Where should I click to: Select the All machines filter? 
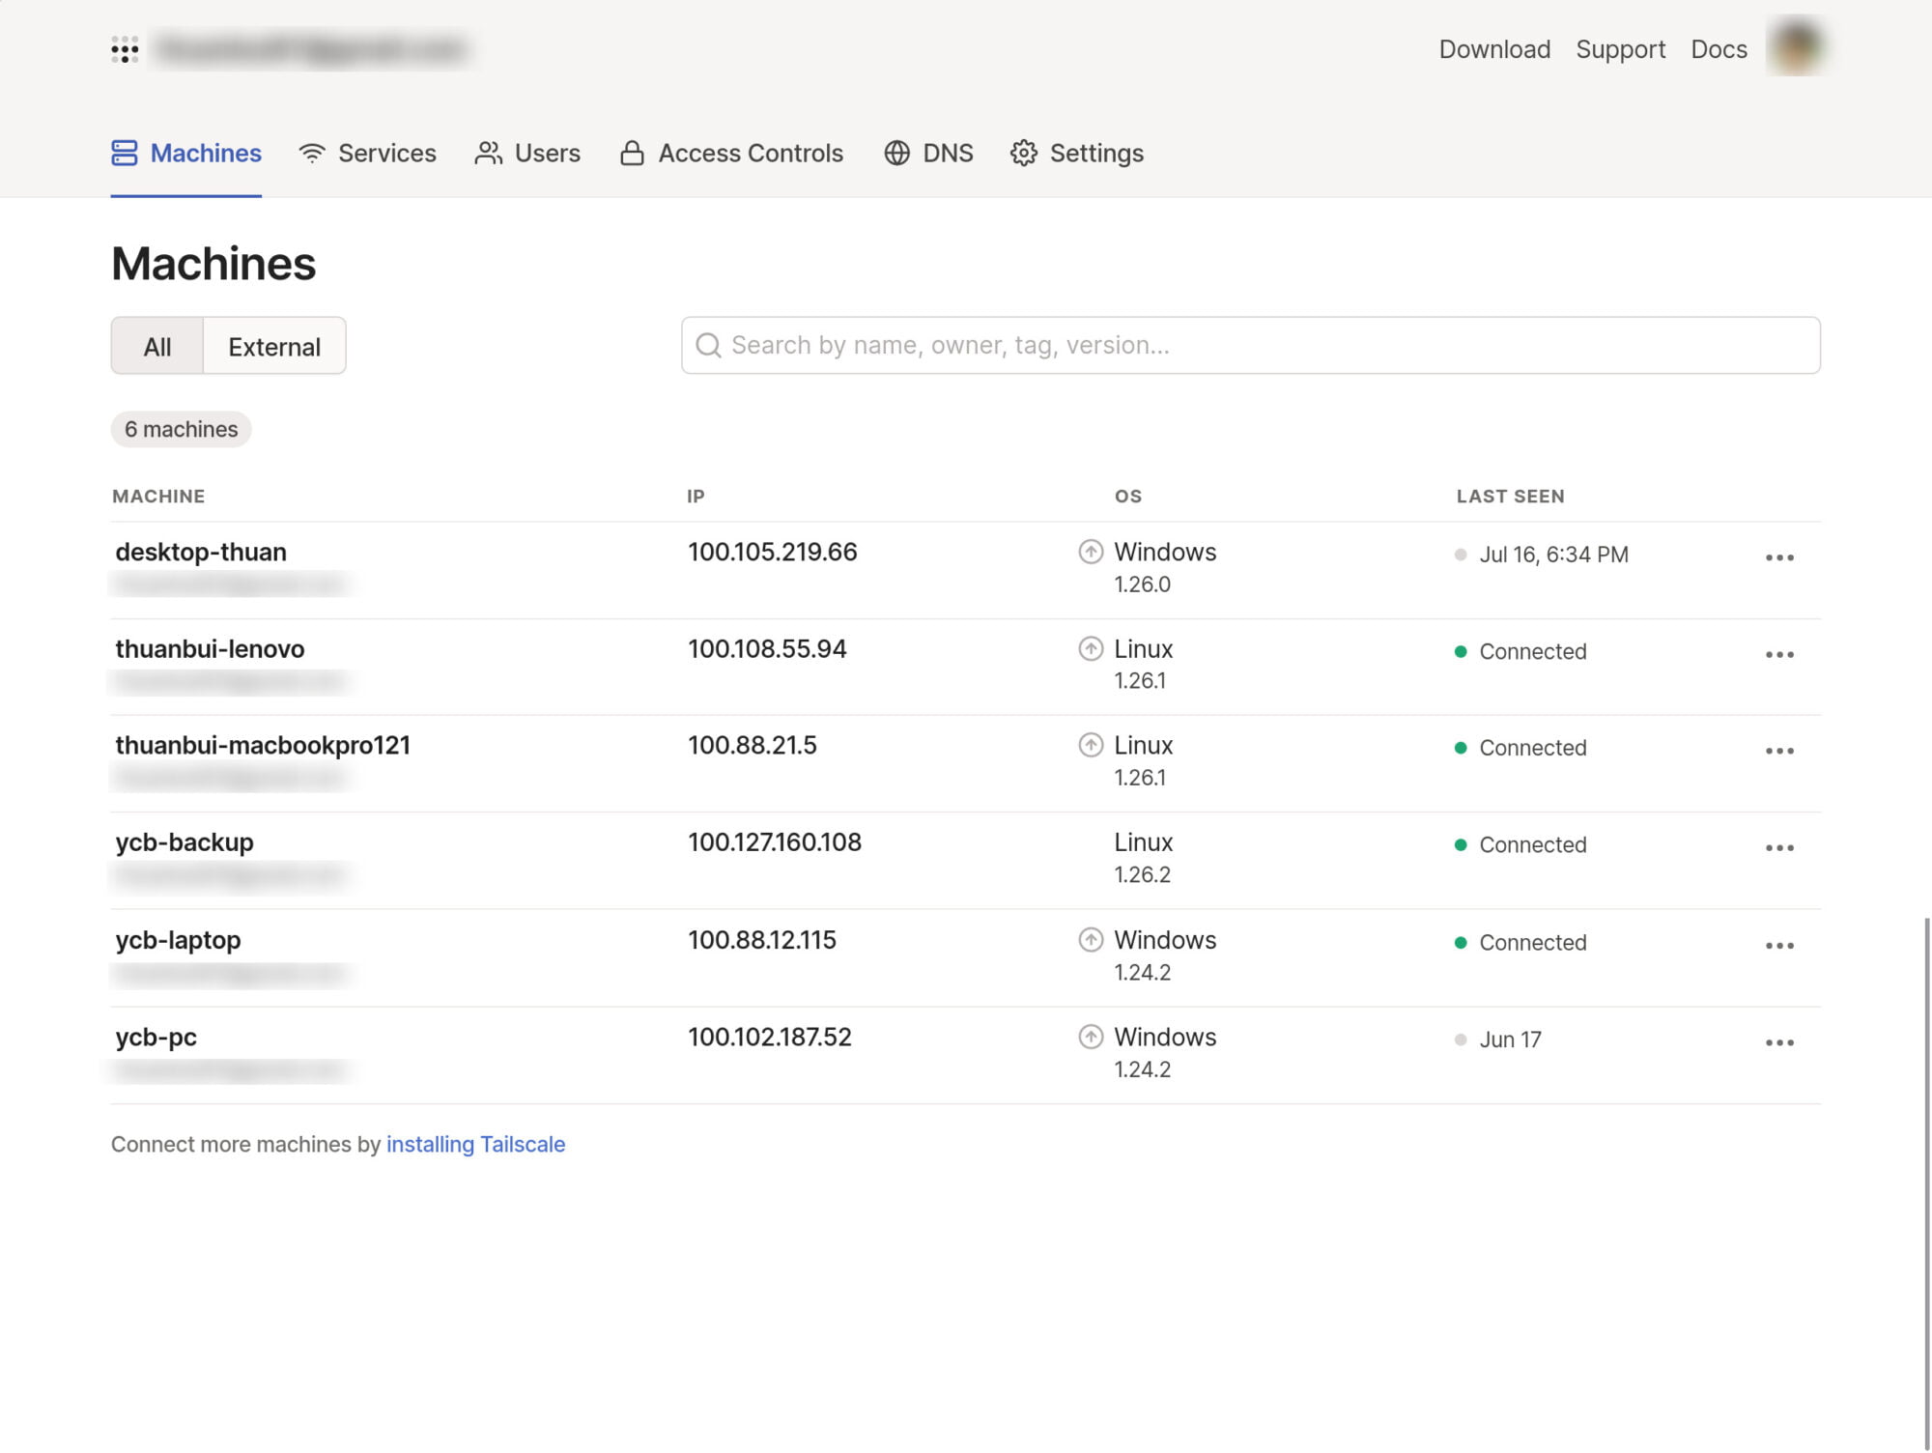point(156,347)
